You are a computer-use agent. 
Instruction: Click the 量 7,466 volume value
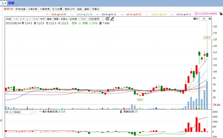coord(104,23)
